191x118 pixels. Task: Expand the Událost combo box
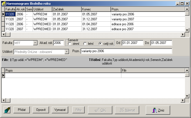point(67,51)
